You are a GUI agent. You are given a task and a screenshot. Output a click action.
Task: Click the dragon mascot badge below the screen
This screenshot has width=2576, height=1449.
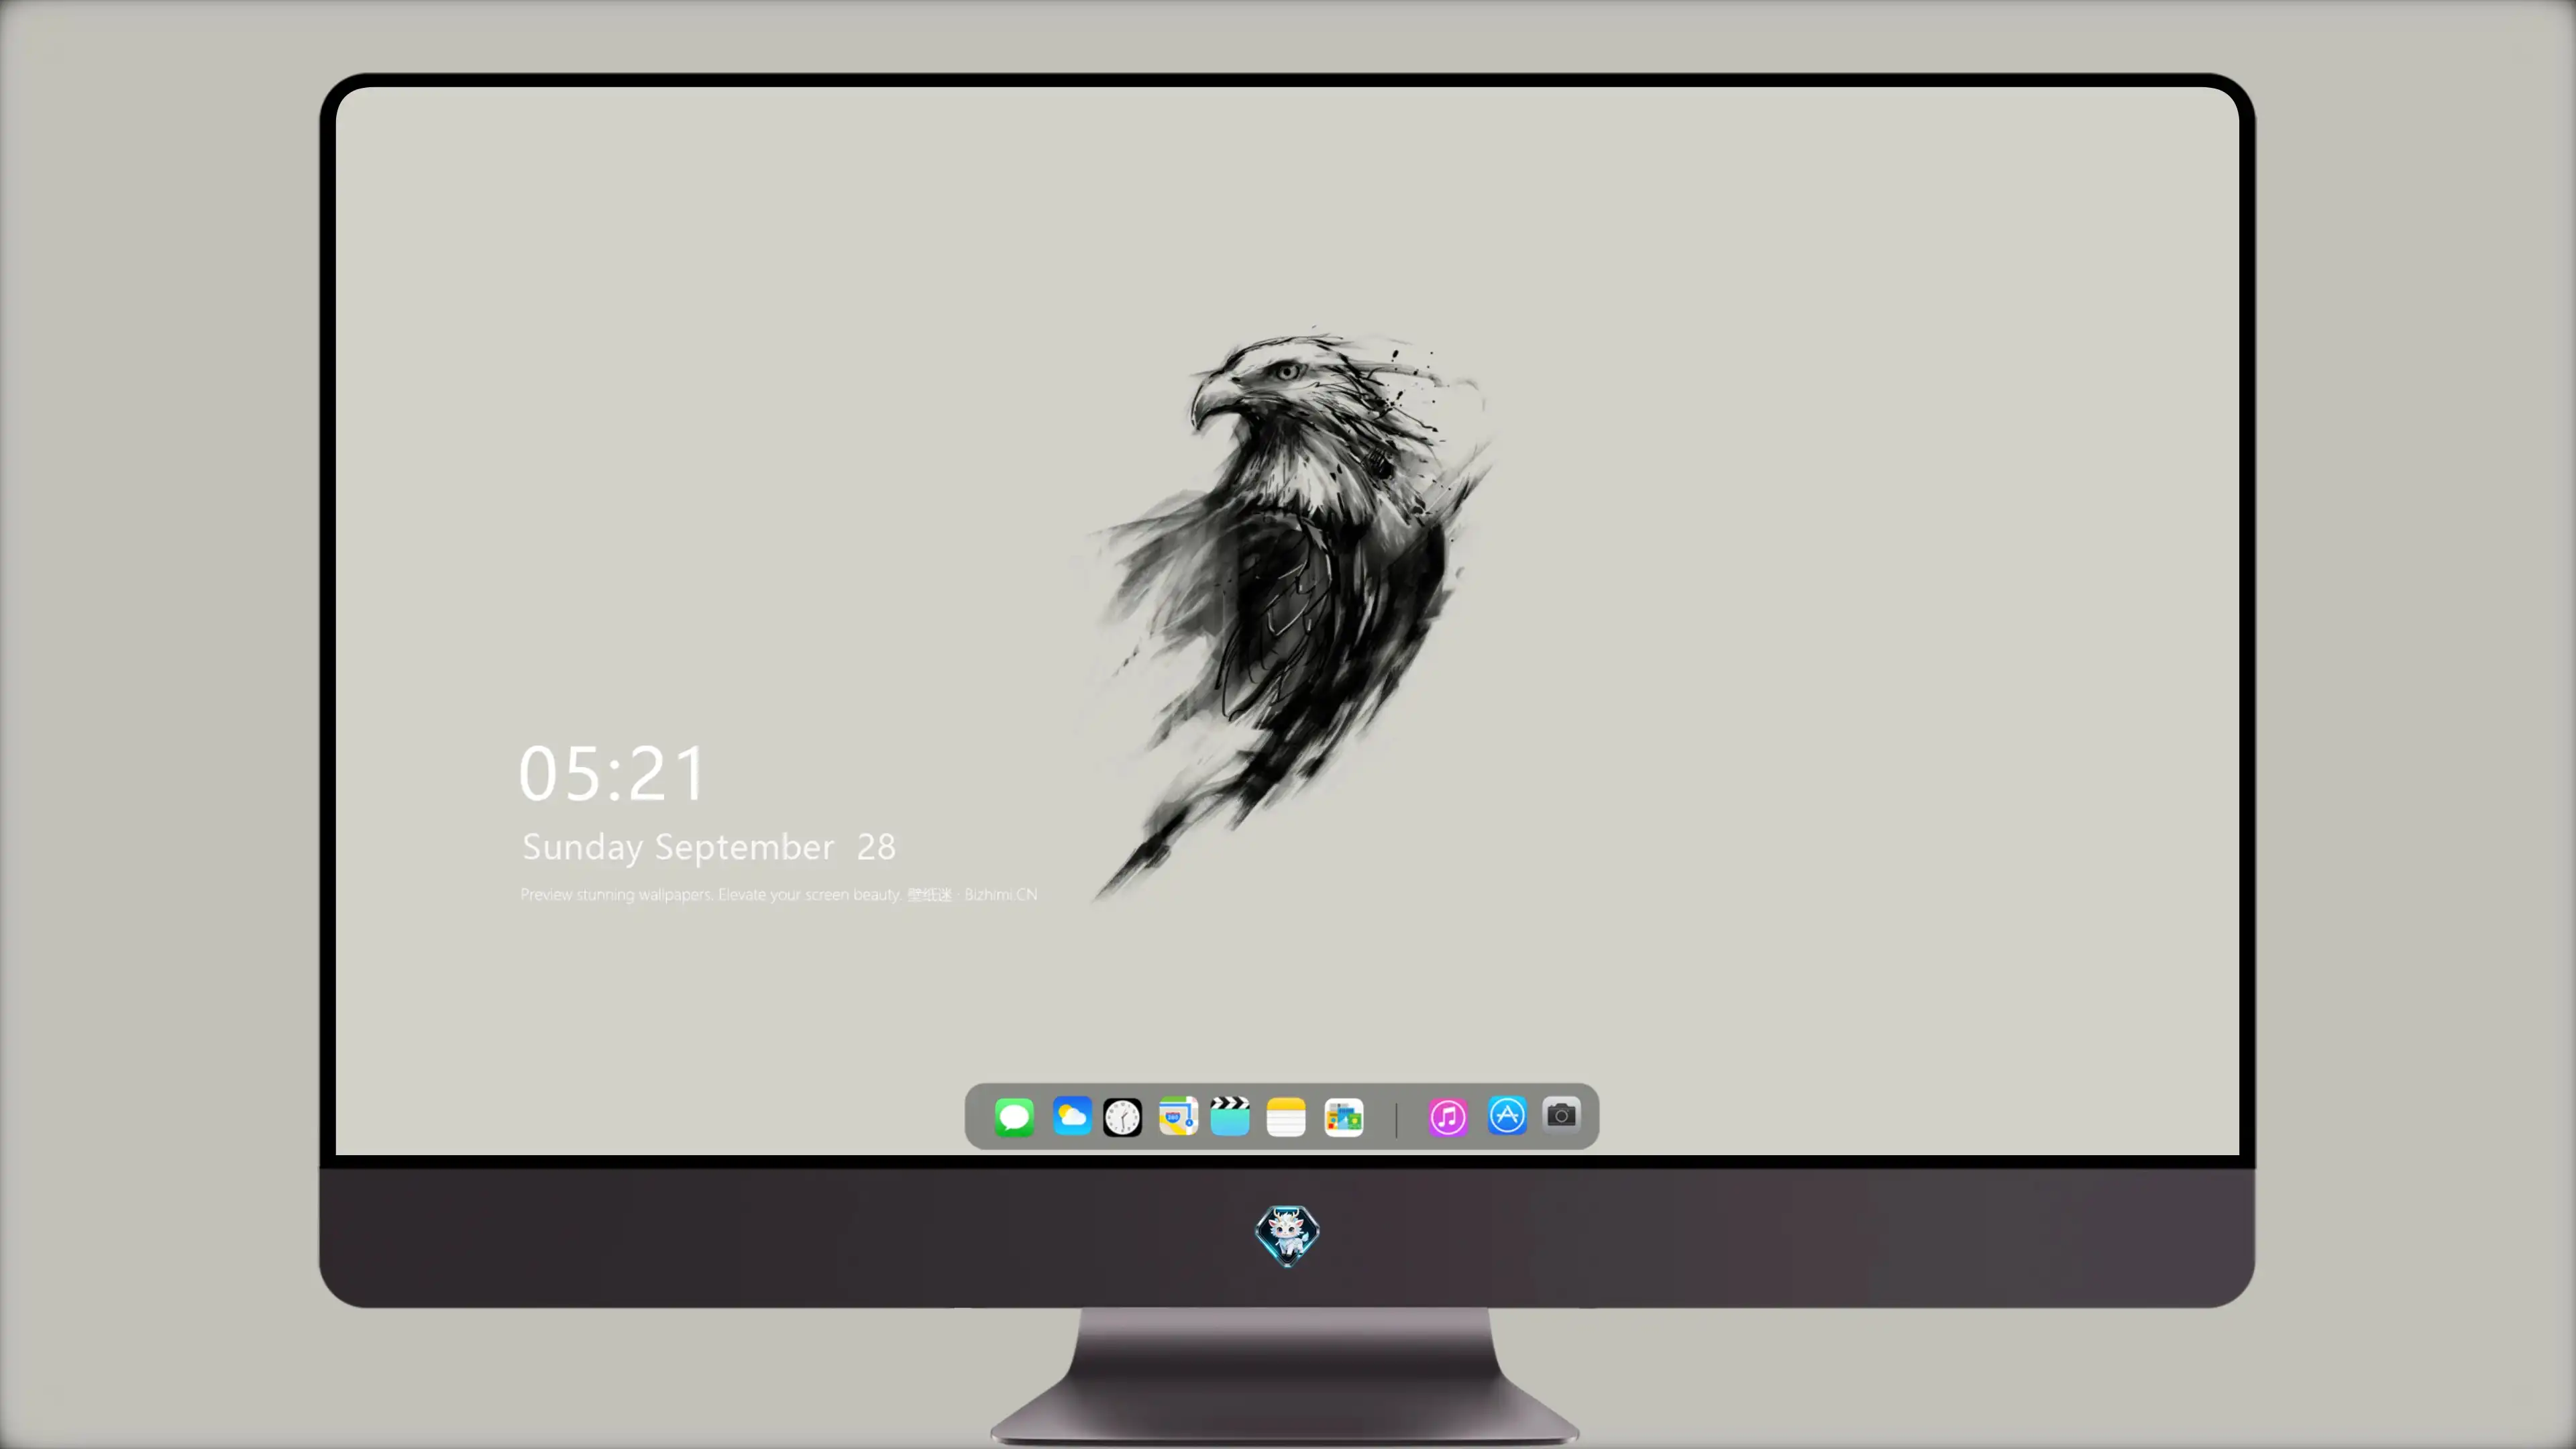pyautogui.click(x=1287, y=1236)
